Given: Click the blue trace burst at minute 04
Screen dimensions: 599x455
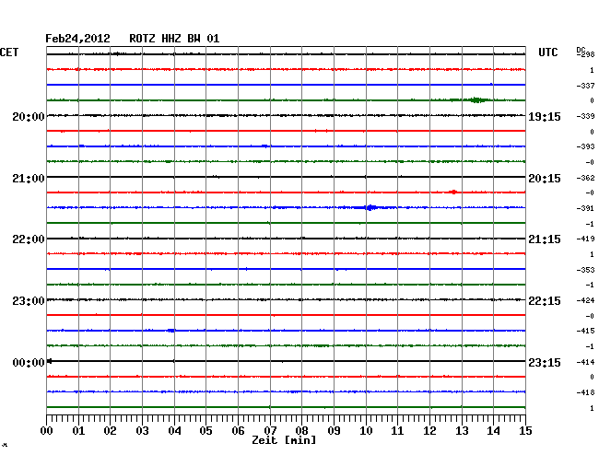Looking at the screenshot, I should click(x=171, y=331).
